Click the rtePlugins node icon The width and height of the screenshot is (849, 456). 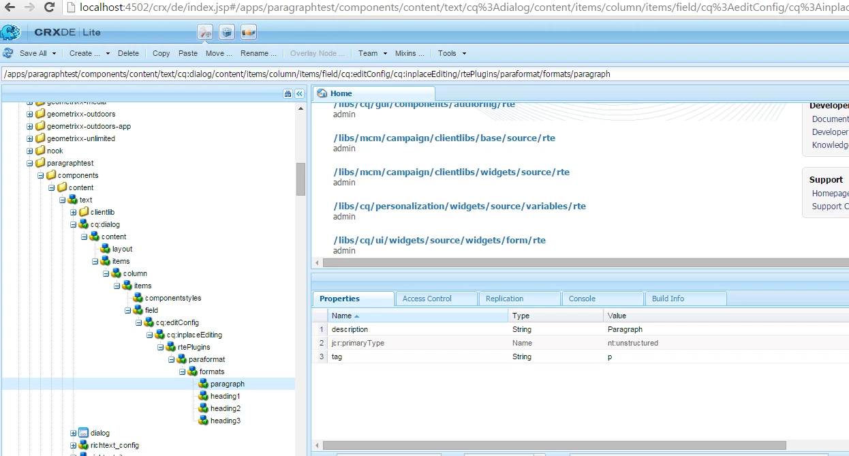170,347
